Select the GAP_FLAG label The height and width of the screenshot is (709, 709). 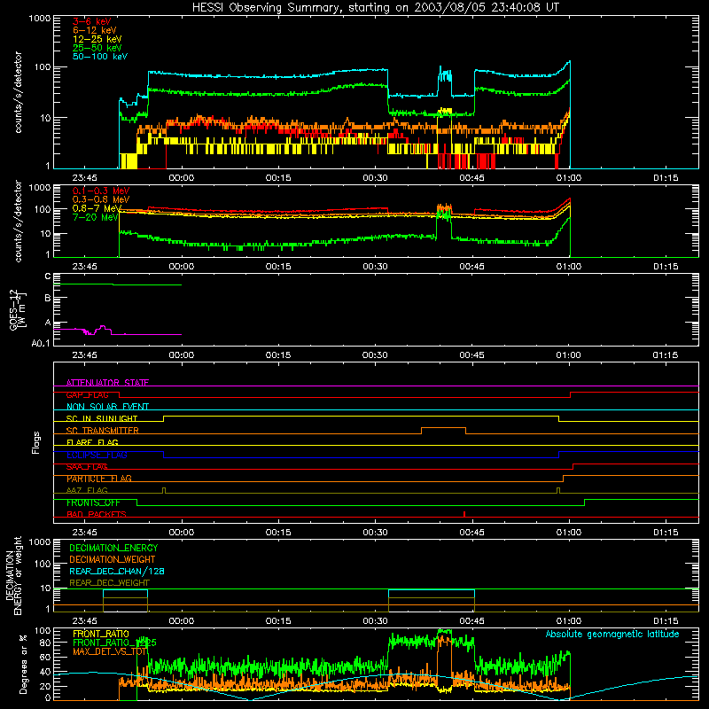tap(87, 394)
